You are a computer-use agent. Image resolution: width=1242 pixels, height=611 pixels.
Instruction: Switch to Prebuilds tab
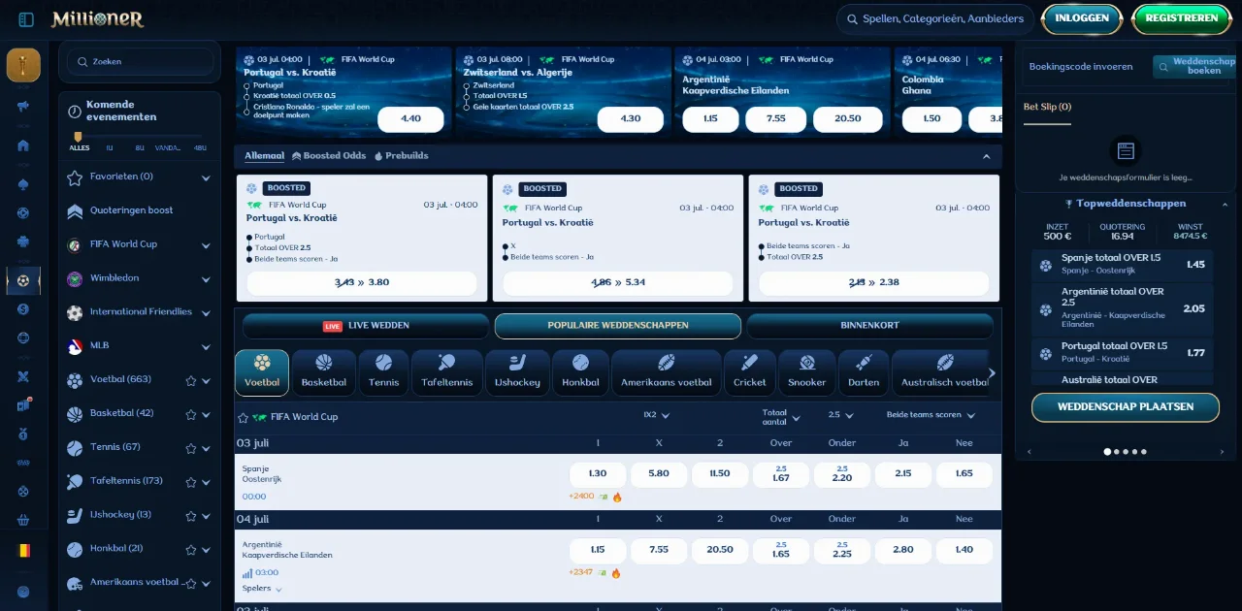coord(401,156)
